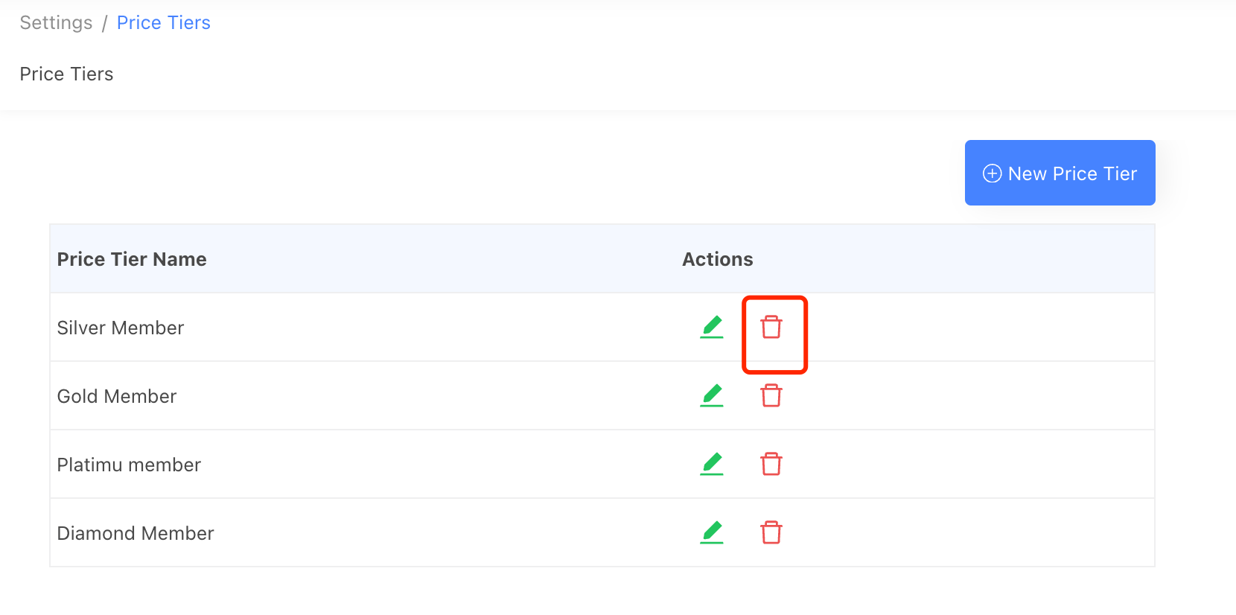Select the Silver Member table row
1236x615 pixels.
click(121, 327)
